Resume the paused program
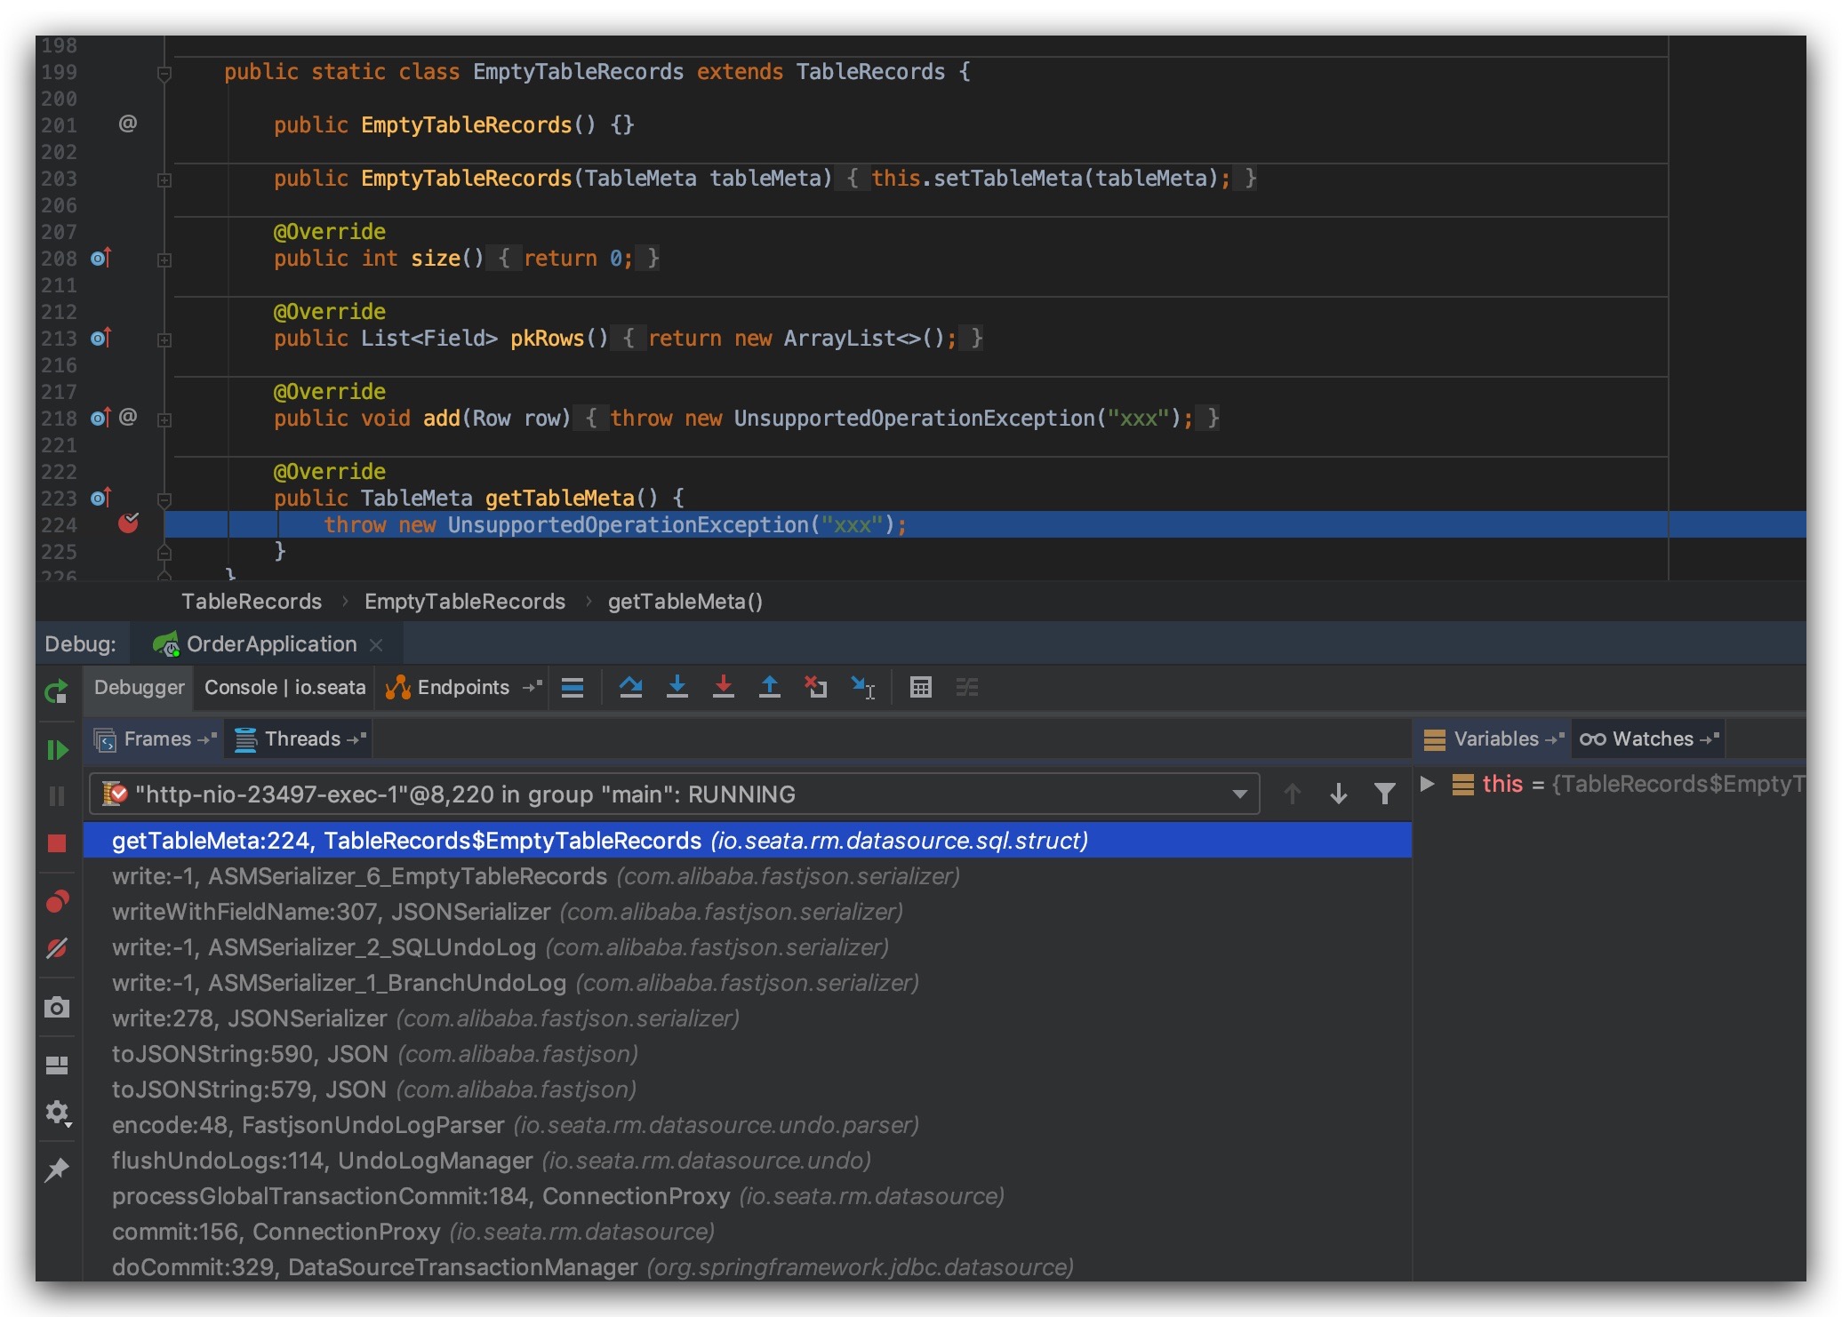1842x1317 pixels. pyautogui.click(x=56, y=750)
